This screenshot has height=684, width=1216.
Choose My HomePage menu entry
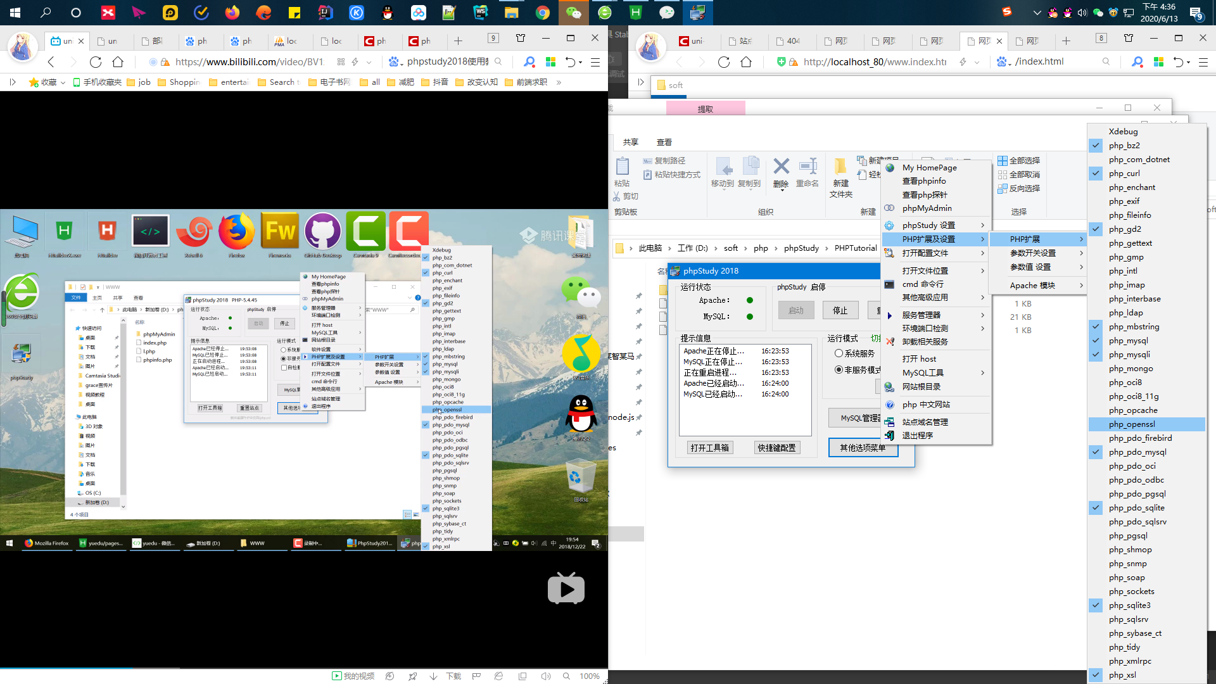coord(935,168)
